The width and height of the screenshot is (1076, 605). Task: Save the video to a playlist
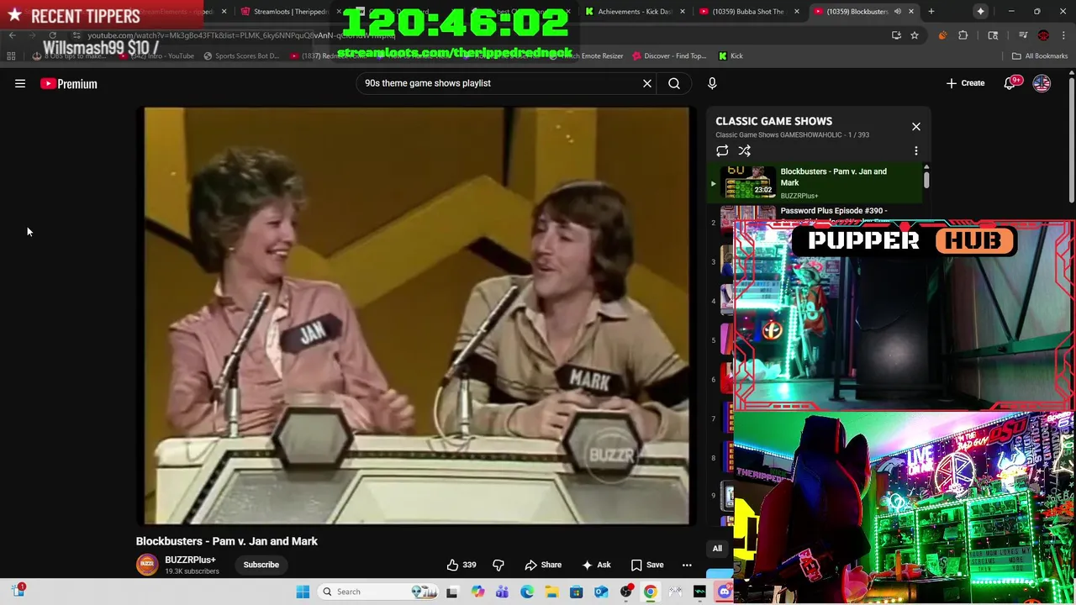pyautogui.click(x=647, y=565)
